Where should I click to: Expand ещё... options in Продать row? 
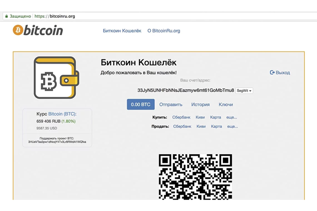(232, 126)
